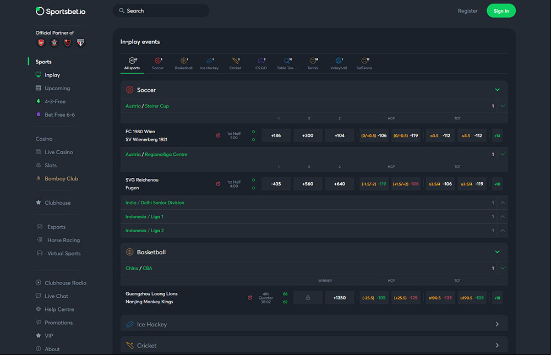The image size is (551, 355).
Task: Click the Esports gamepad icon
Action: pyautogui.click(x=40, y=227)
